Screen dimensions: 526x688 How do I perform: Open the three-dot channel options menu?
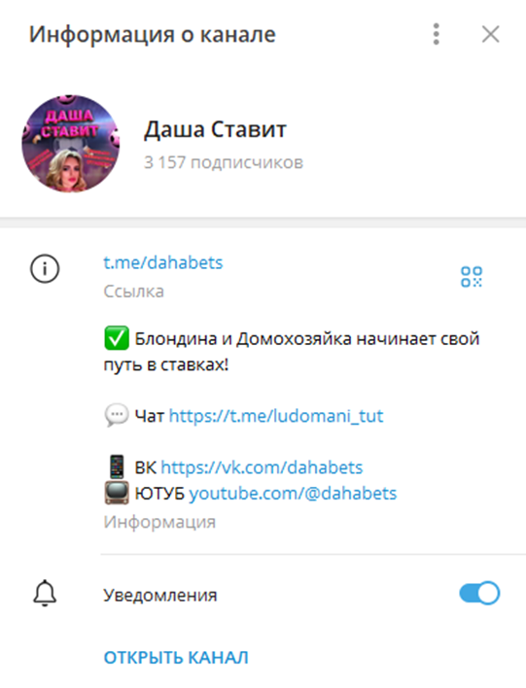pos(436,34)
